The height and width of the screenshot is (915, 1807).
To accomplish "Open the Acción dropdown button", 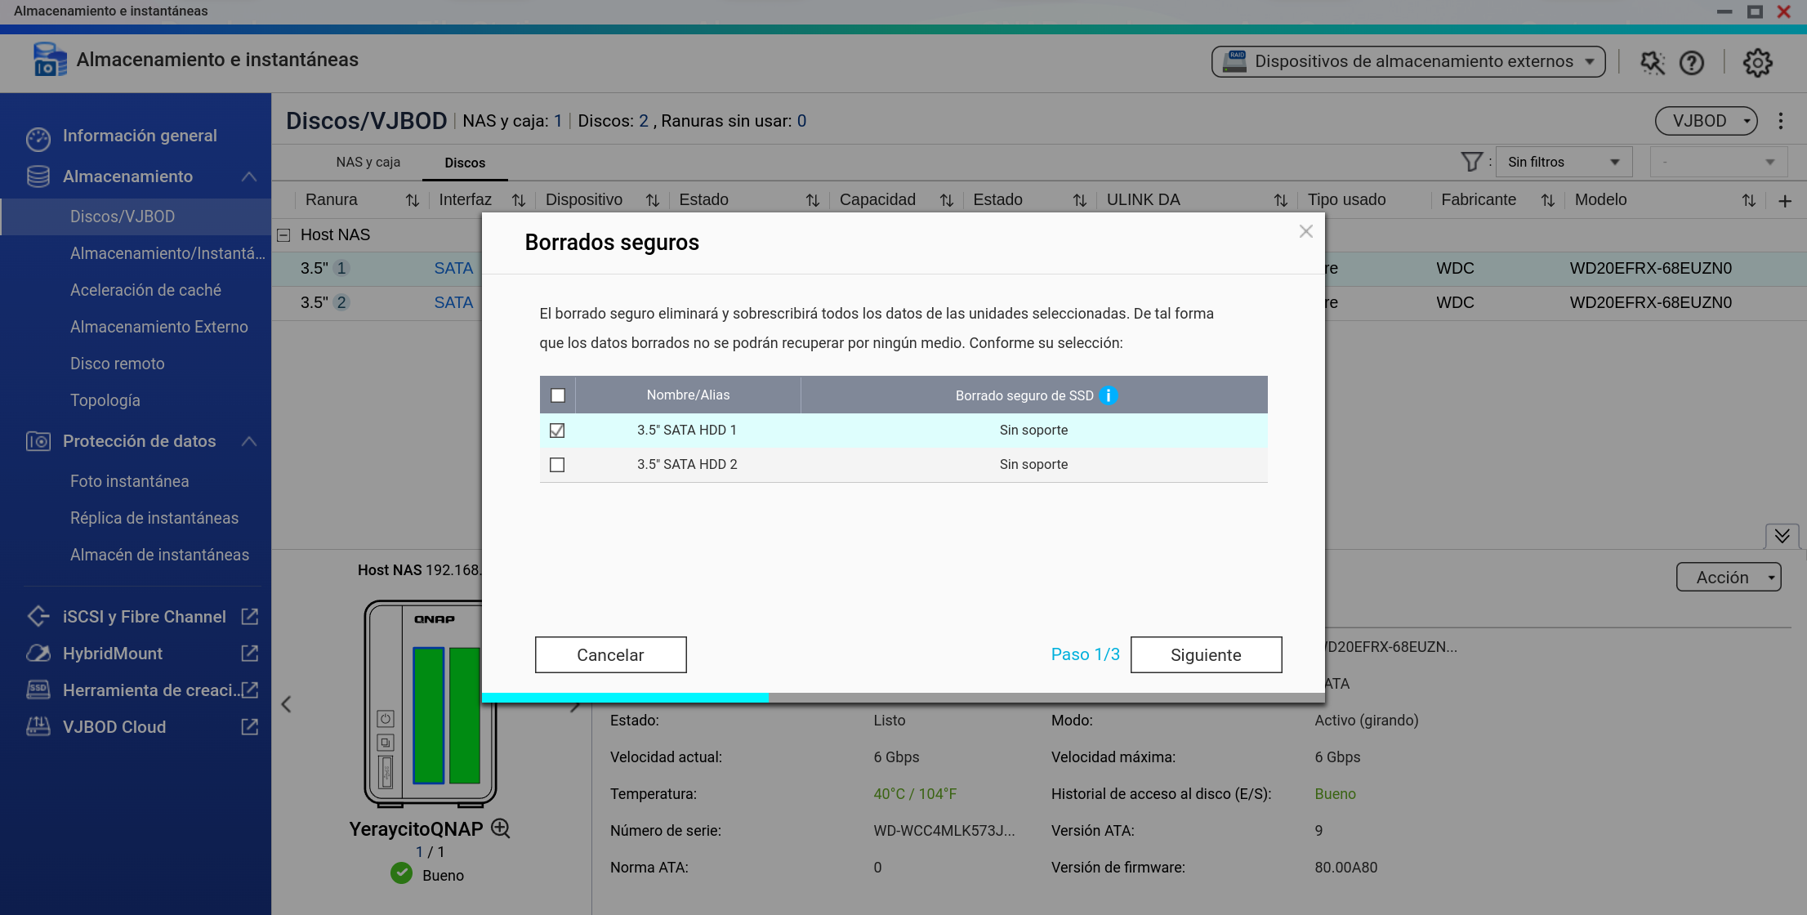I will (x=1728, y=577).
